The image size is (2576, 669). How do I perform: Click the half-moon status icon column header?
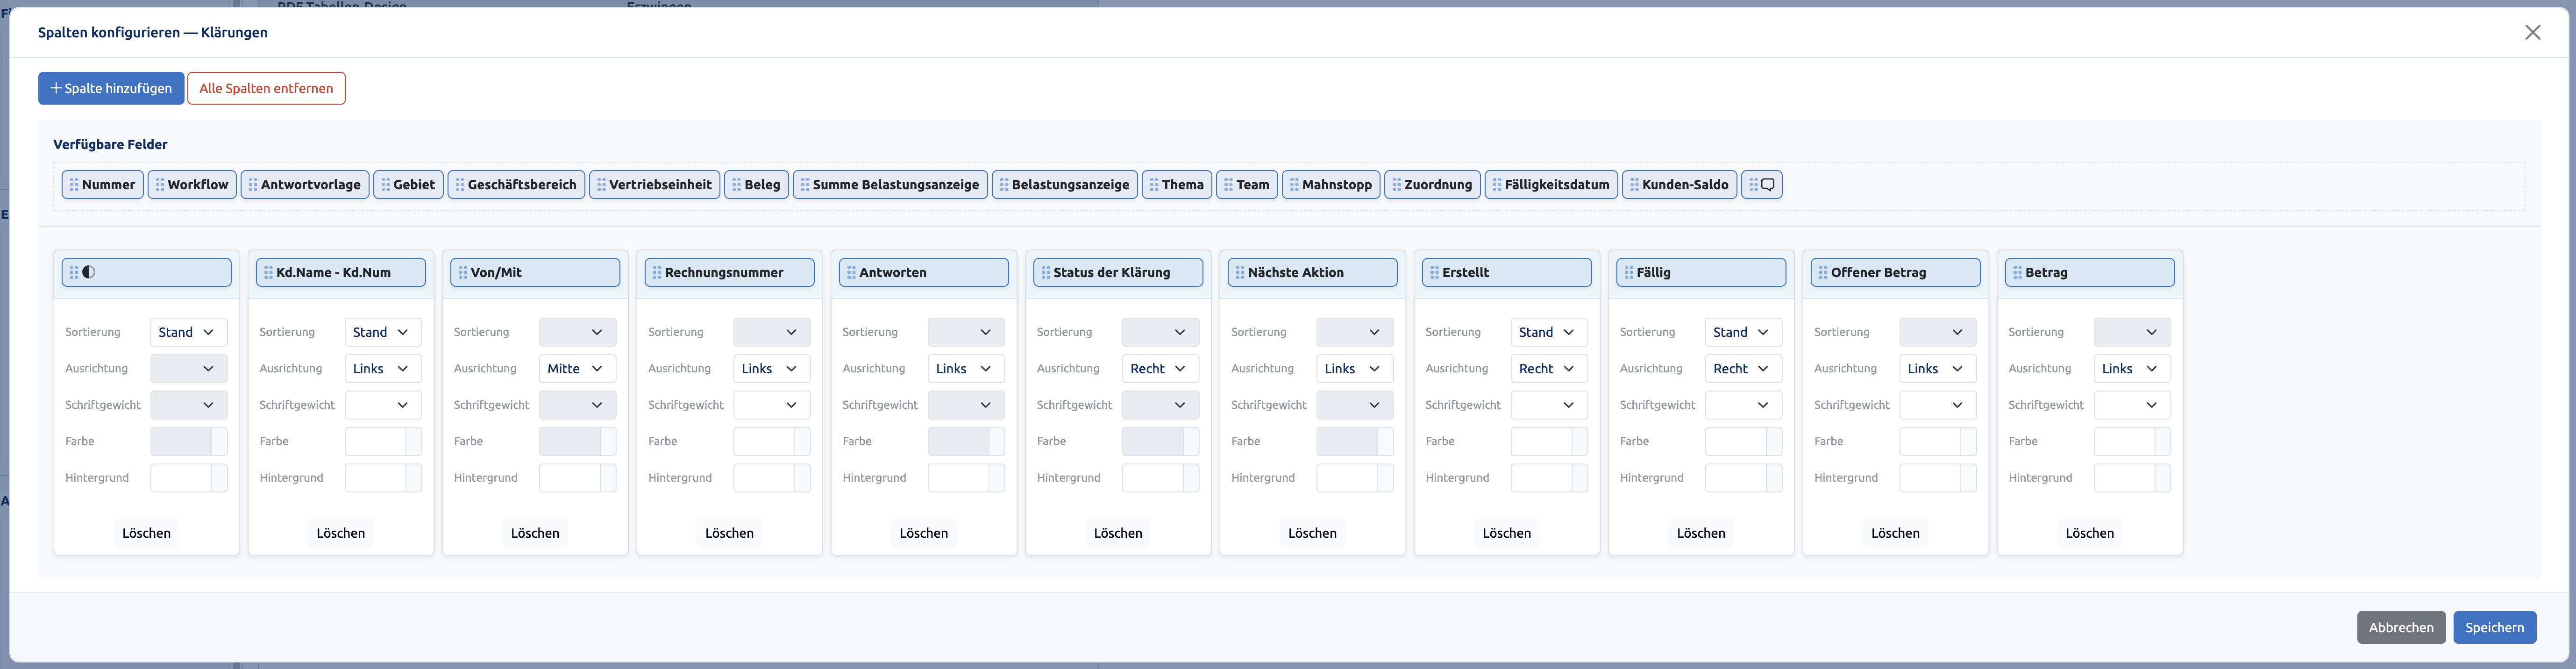coord(147,272)
